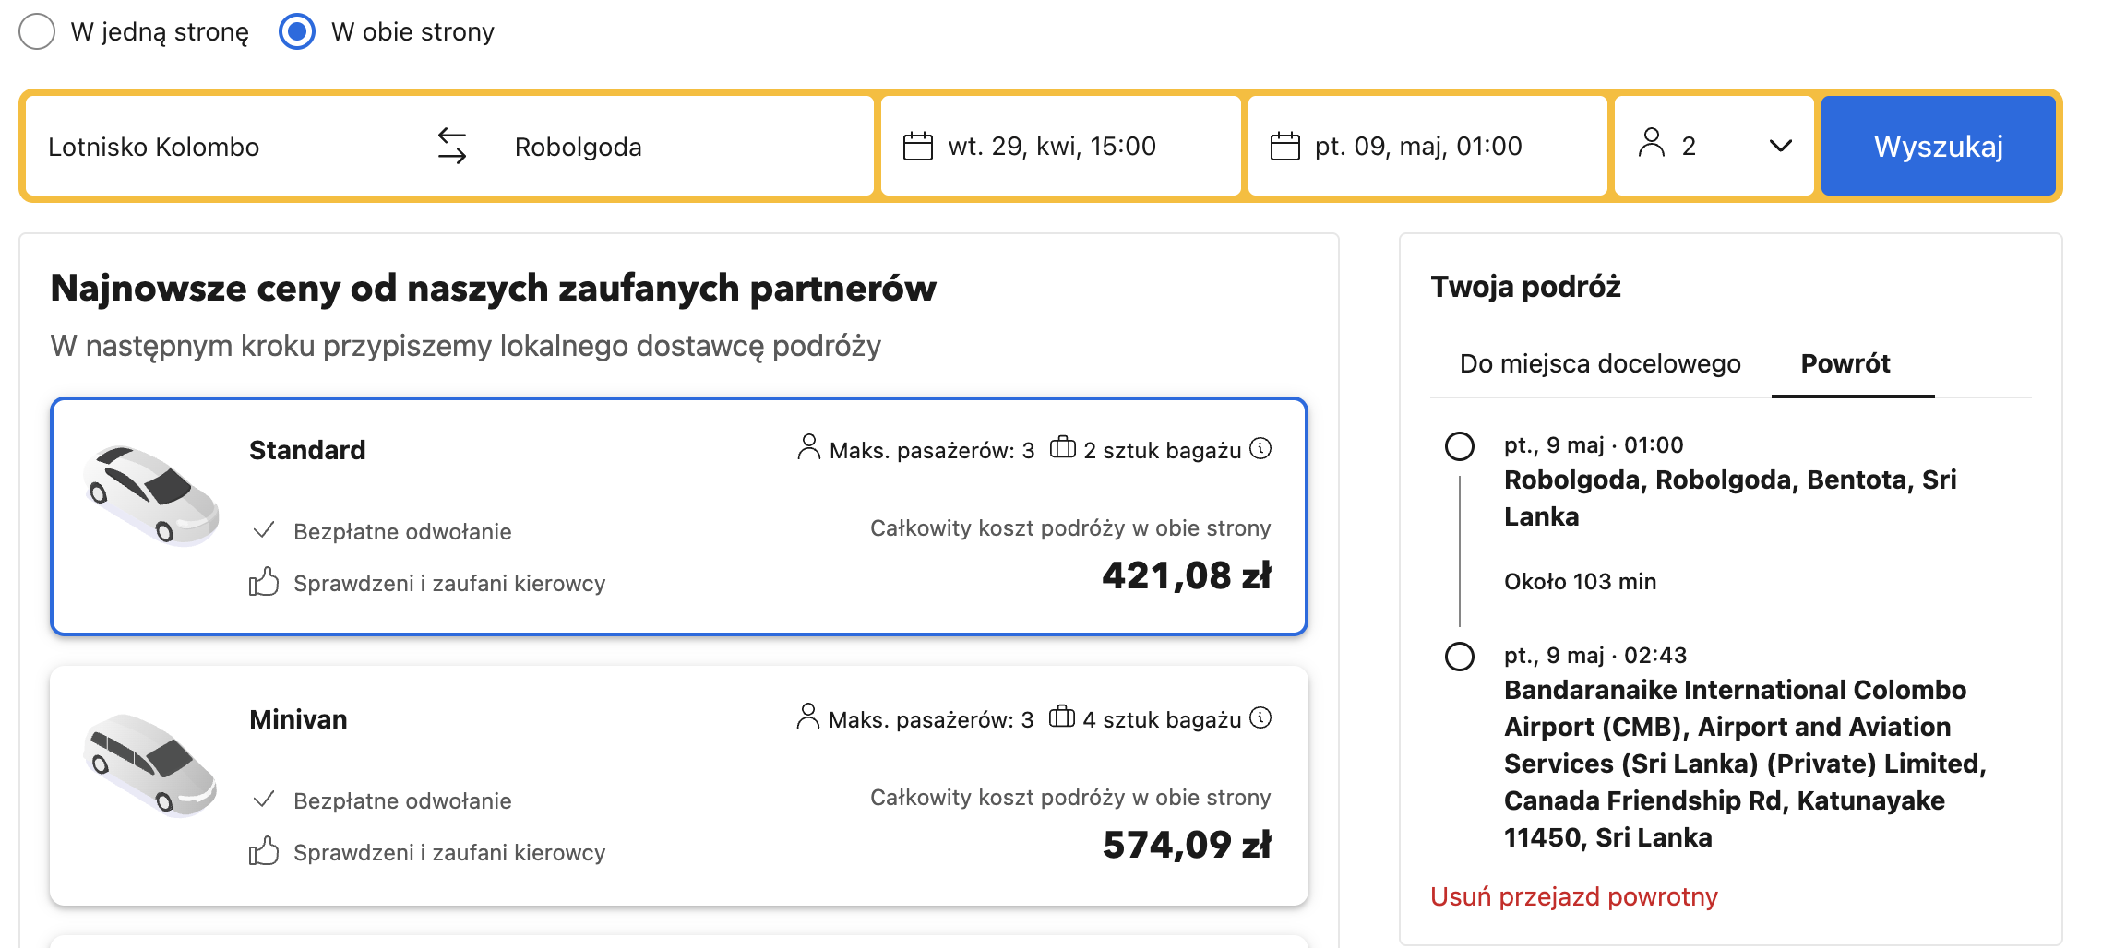Click the Minivan car image

(151, 765)
